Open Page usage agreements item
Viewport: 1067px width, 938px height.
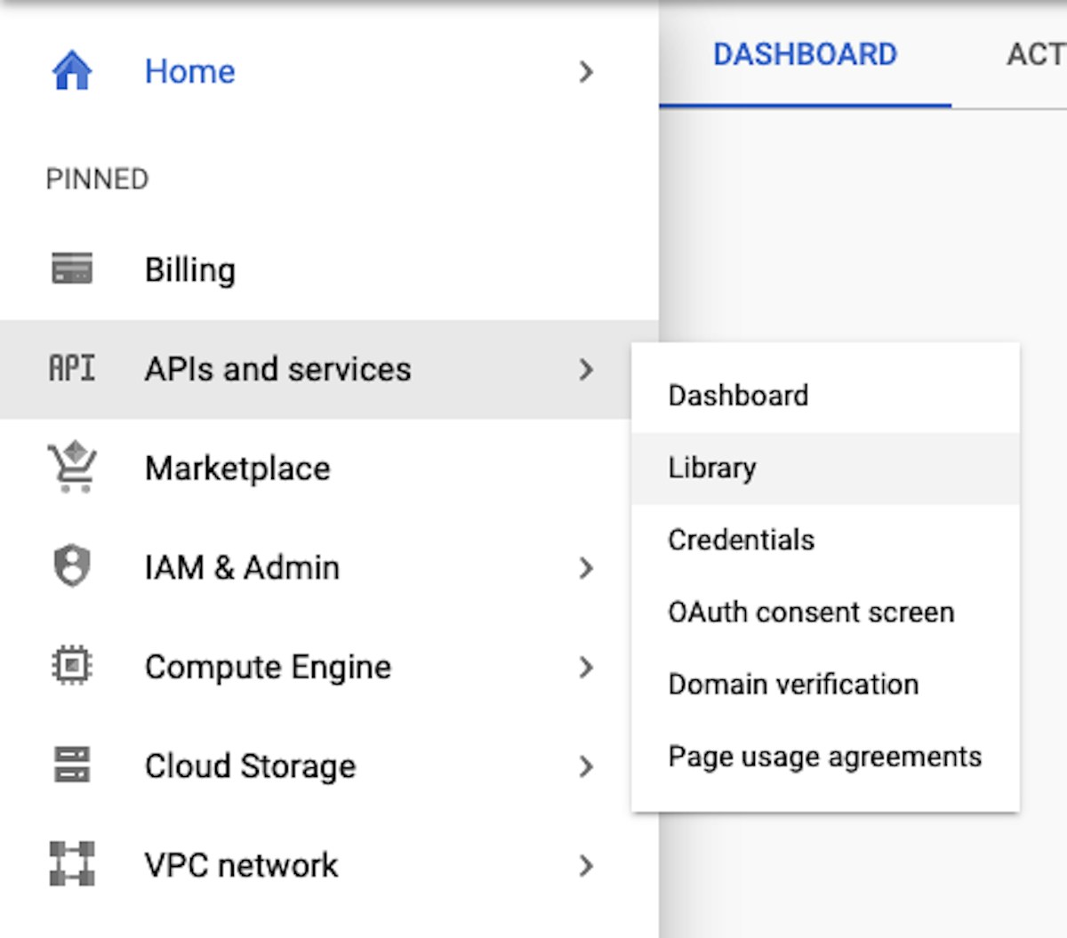[824, 757]
